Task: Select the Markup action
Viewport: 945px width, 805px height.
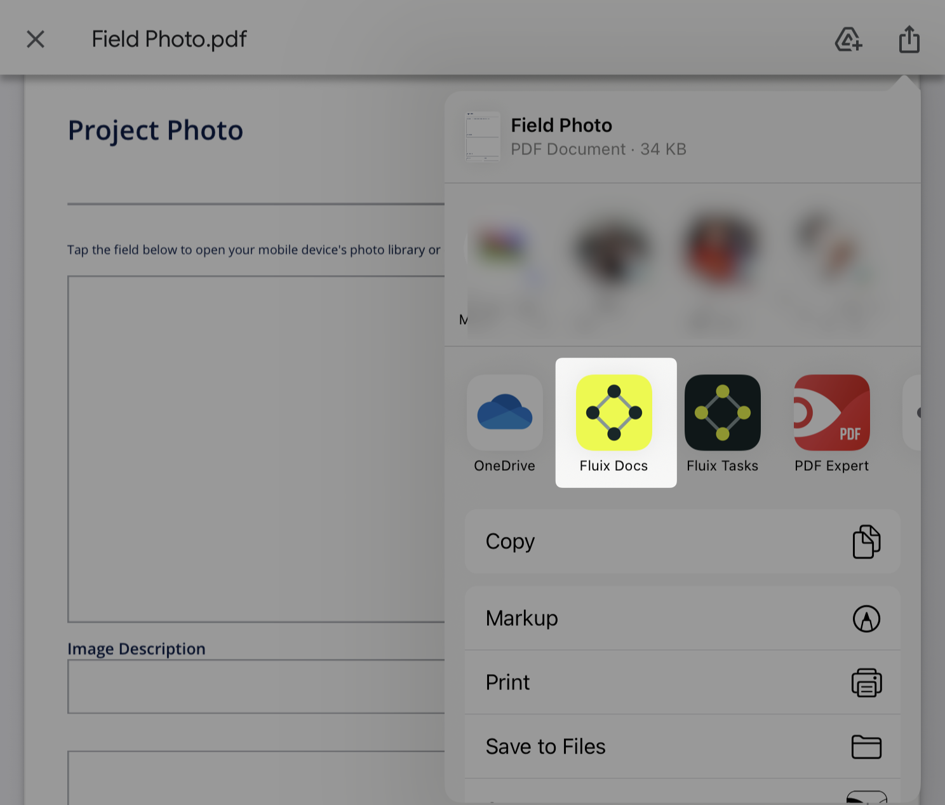Action: click(682, 618)
